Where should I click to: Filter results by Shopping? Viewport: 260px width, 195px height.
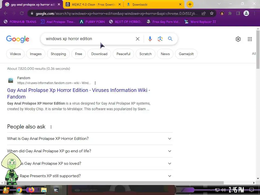pyautogui.click(x=58, y=54)
